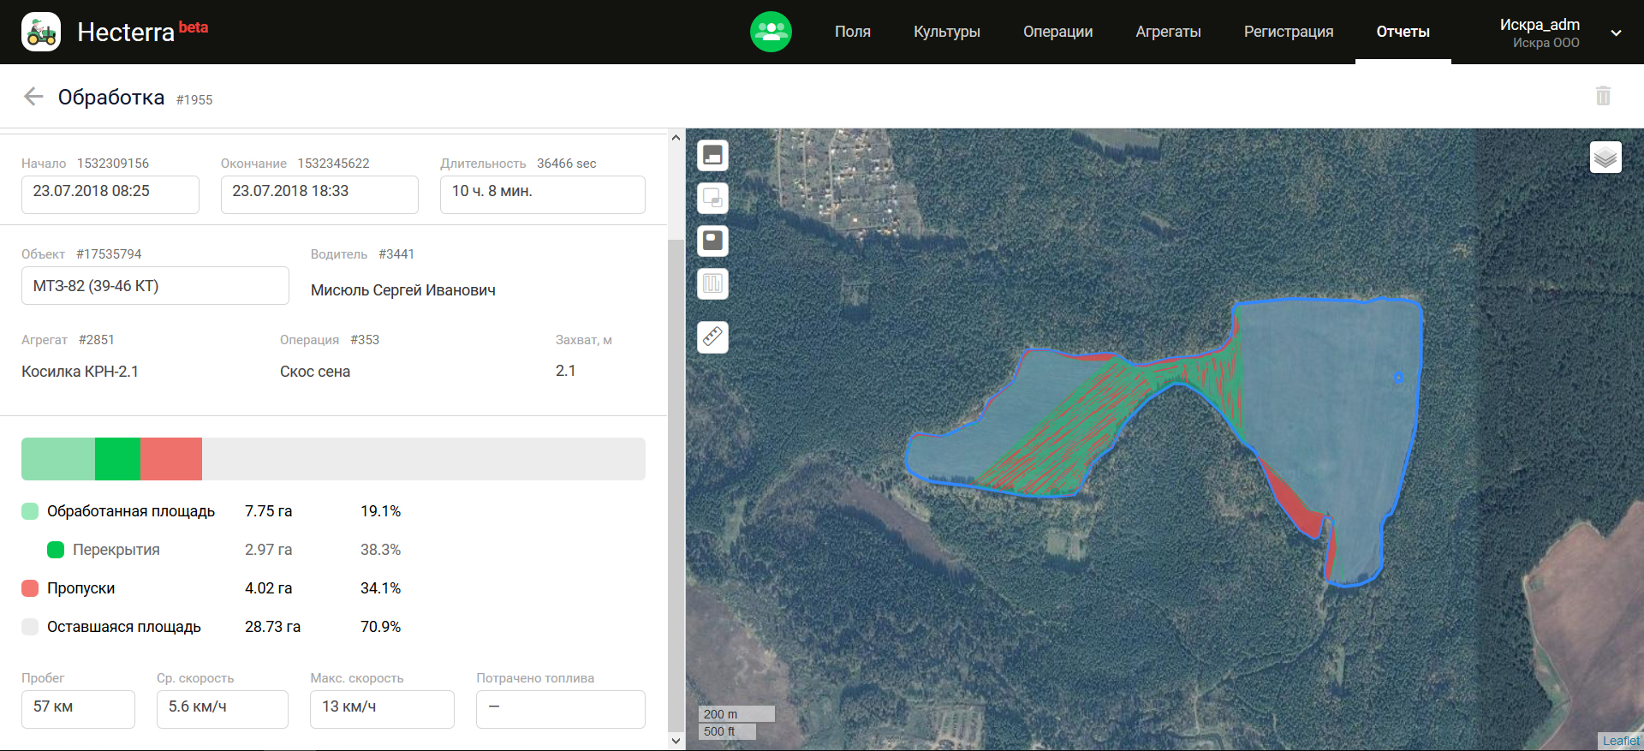This screenshot has height=751, width=1644.
Task: Go back using the left arrow icon
Action: click(33, 97)
